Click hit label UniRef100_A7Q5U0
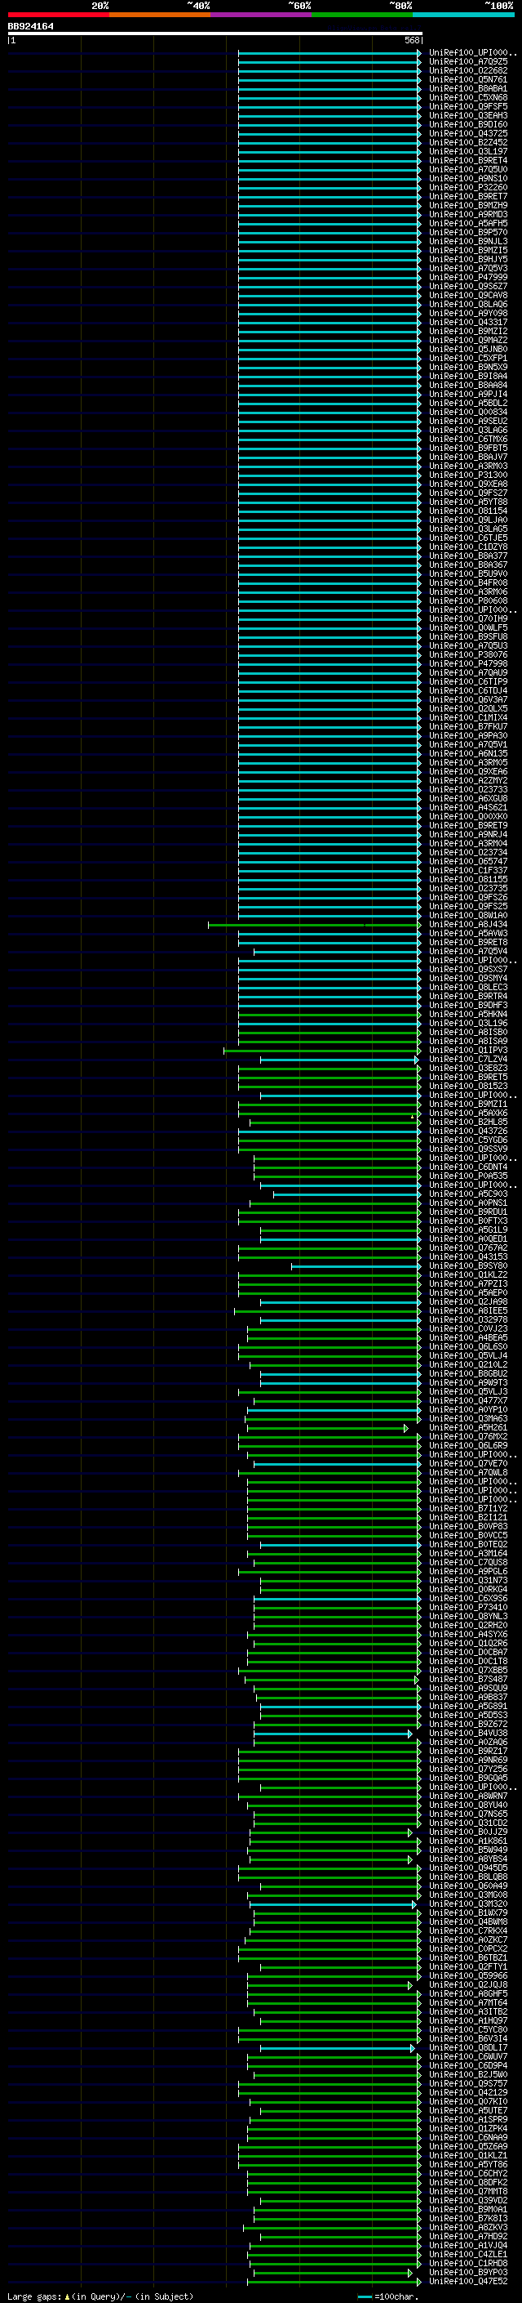The image size is (522, 2303). point(467,170)
